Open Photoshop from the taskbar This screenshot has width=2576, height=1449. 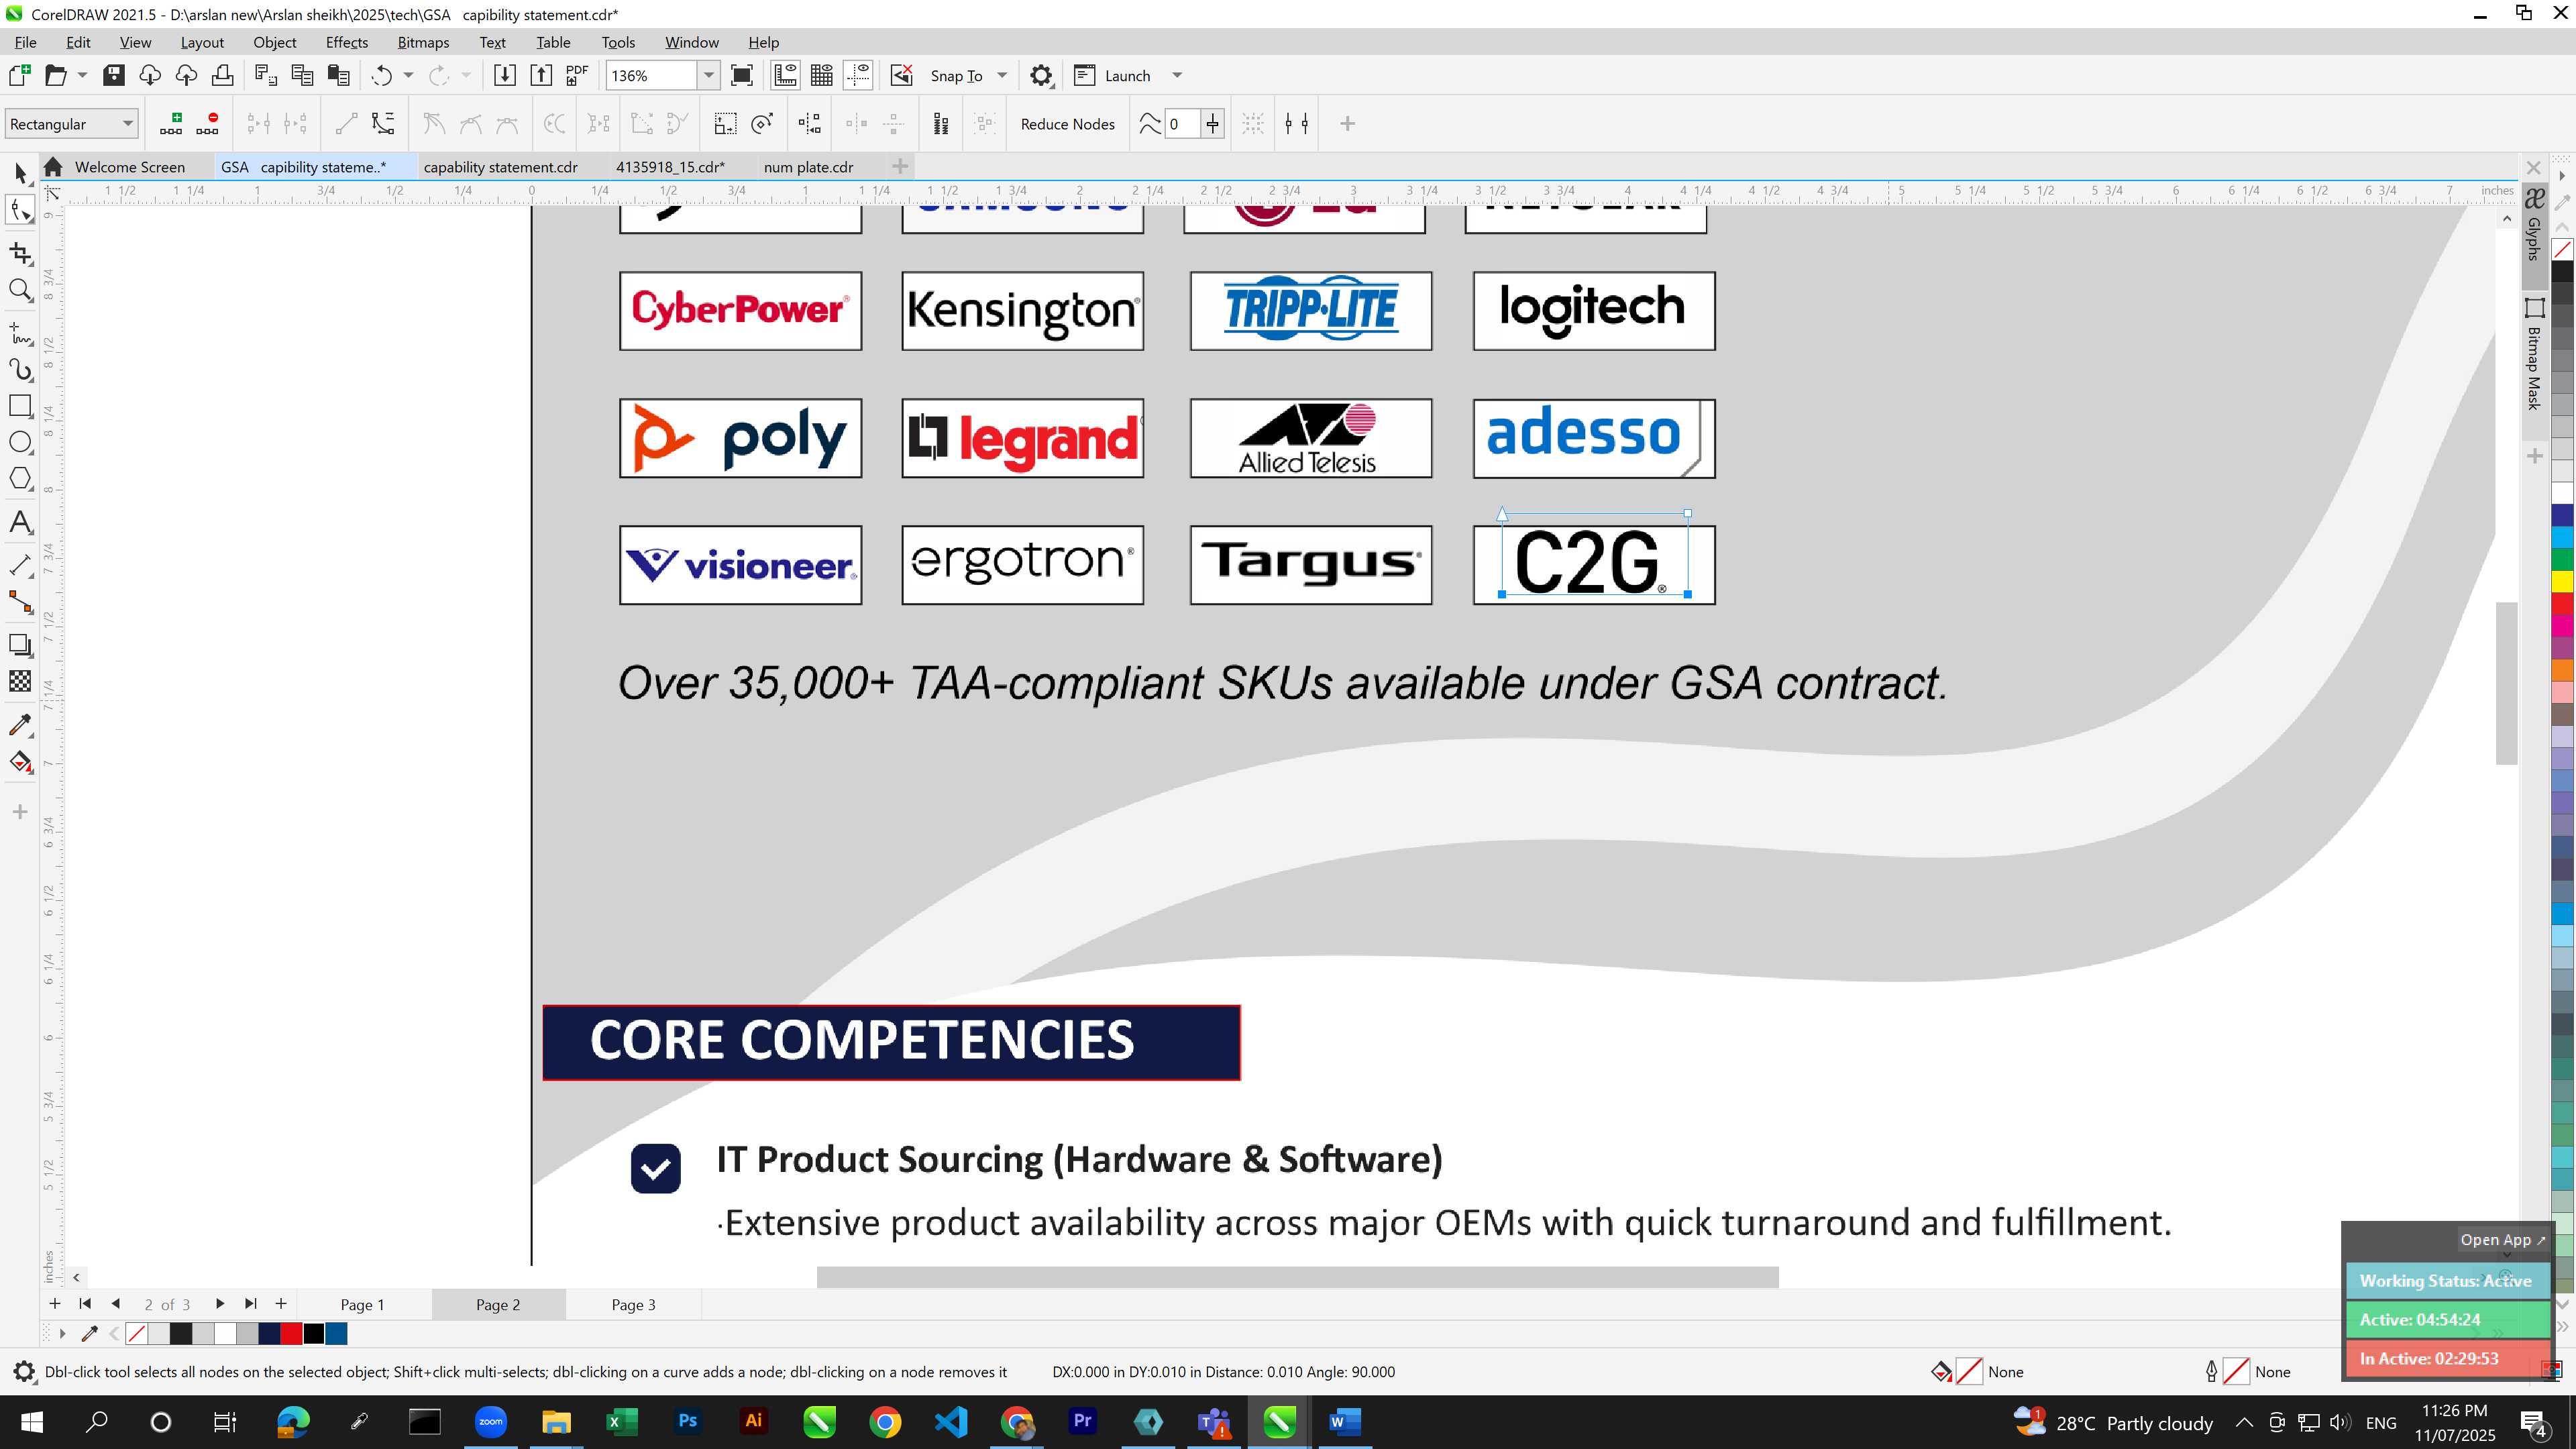tap(687, 1421)
